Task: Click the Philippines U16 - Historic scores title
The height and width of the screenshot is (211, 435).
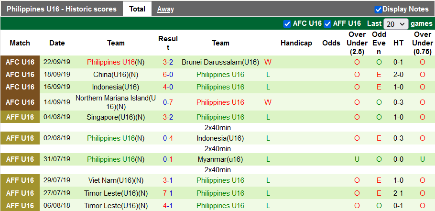Action: (x=62, y=9)
